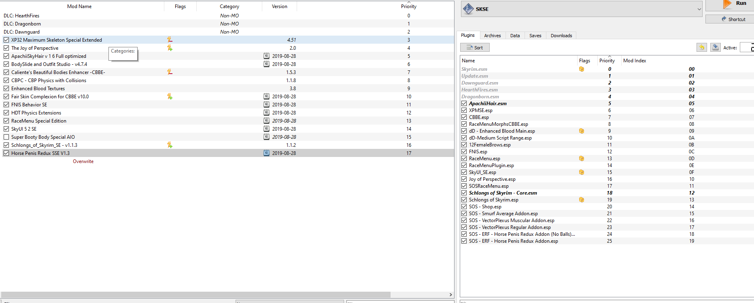Image resolution: width=754 pixels, height=303 pixels.
Task: Select the Overwrite entry in mod list
Action: 83,161
